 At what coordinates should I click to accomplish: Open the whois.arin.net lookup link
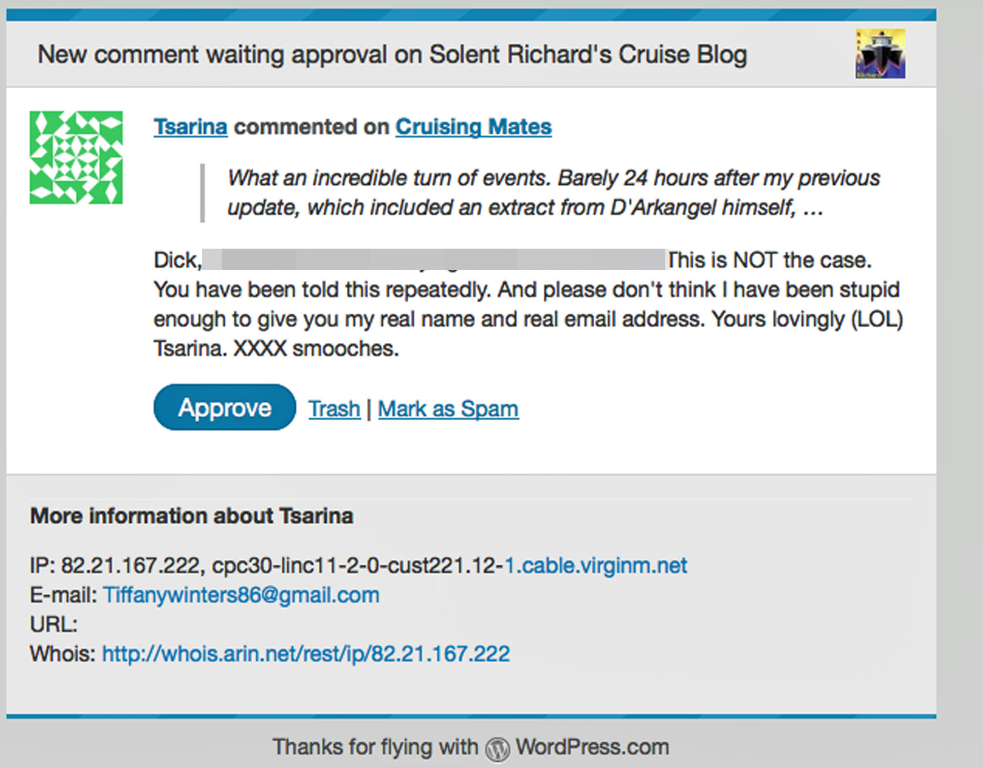click(x=306, y=654)
